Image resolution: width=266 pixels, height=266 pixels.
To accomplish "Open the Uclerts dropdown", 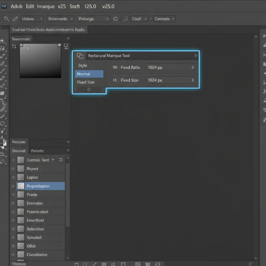I will click(32, 19).
